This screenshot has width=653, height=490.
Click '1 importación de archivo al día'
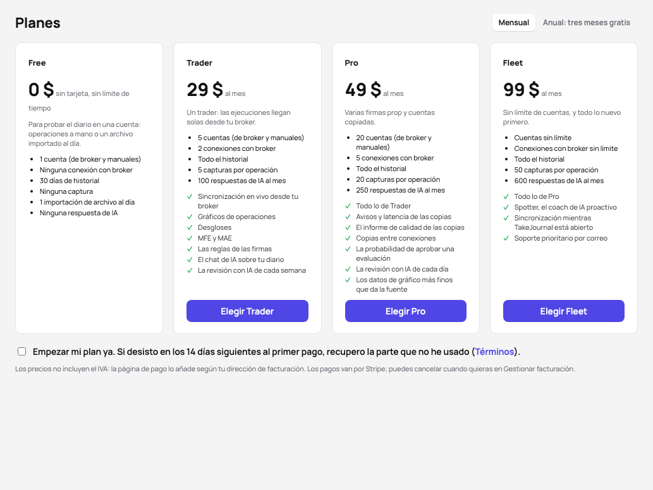click(87, 202)
